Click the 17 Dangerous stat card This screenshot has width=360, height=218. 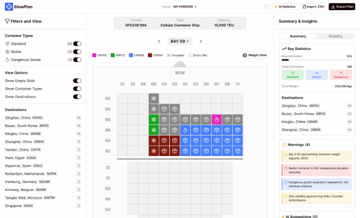(341, 75)
